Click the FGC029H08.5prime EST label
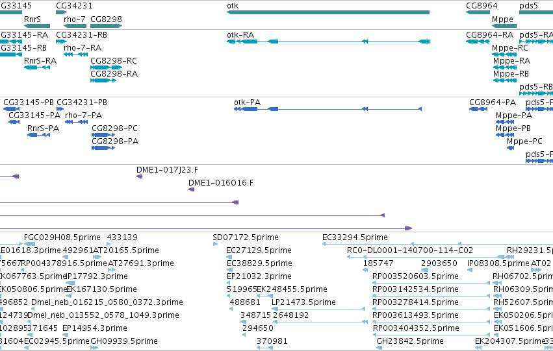 coord(62,237)
